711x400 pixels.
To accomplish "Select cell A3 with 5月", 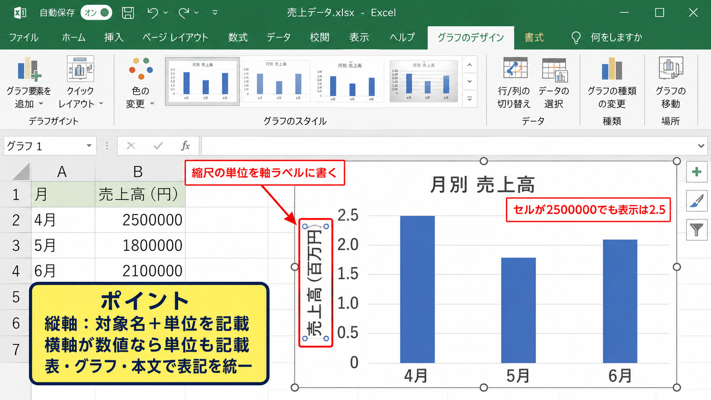I will coord(63,245).
